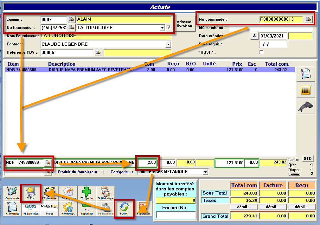
Task: Click the Adresse livraison button
Action: click(184, 24)
